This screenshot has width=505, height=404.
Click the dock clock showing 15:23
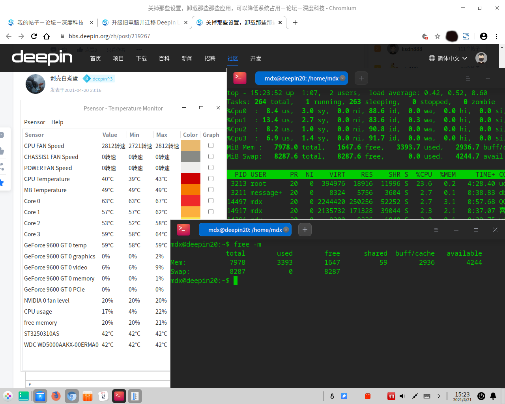click(x=462, y=396)
